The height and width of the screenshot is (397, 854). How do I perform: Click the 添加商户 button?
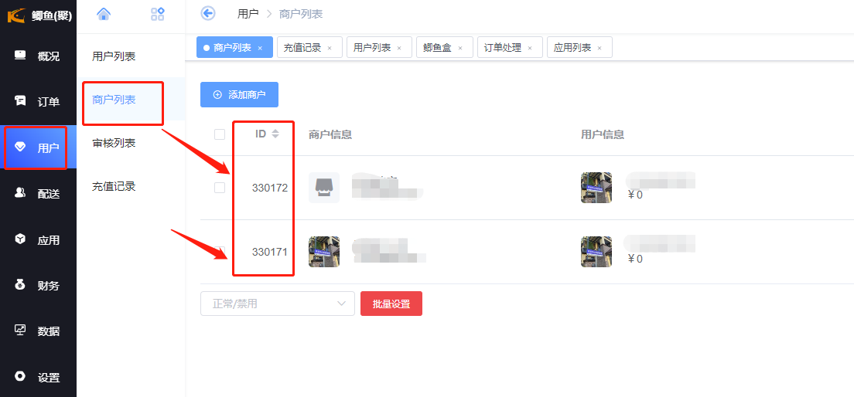[x=239, y=95]
